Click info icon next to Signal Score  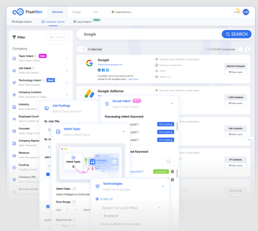click(74, 220)
